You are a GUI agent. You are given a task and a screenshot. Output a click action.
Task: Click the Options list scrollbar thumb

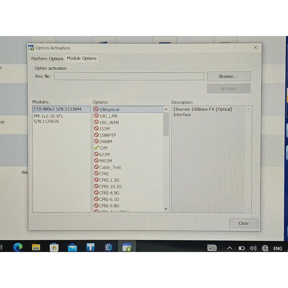point(166,124)
